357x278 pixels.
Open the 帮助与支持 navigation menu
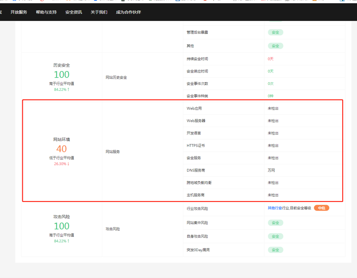coord(46,12)
